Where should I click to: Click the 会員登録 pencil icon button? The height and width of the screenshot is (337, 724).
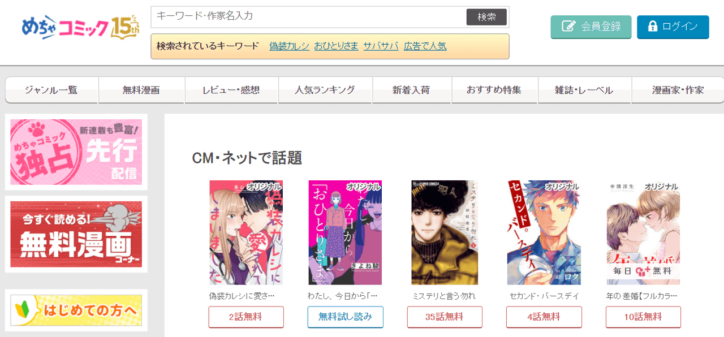tap(591, 27)
